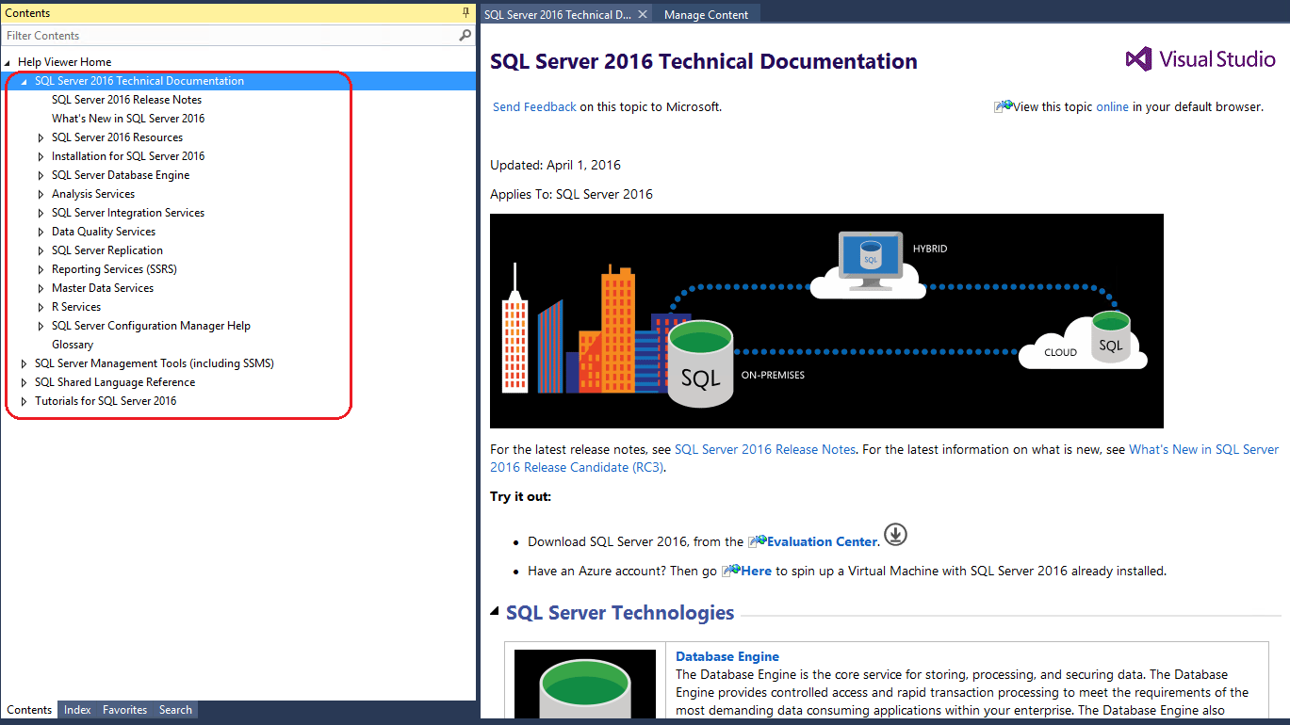Click the Visual Studio logo
Screen dimensions: 1290x725
tap(1200, 59)
